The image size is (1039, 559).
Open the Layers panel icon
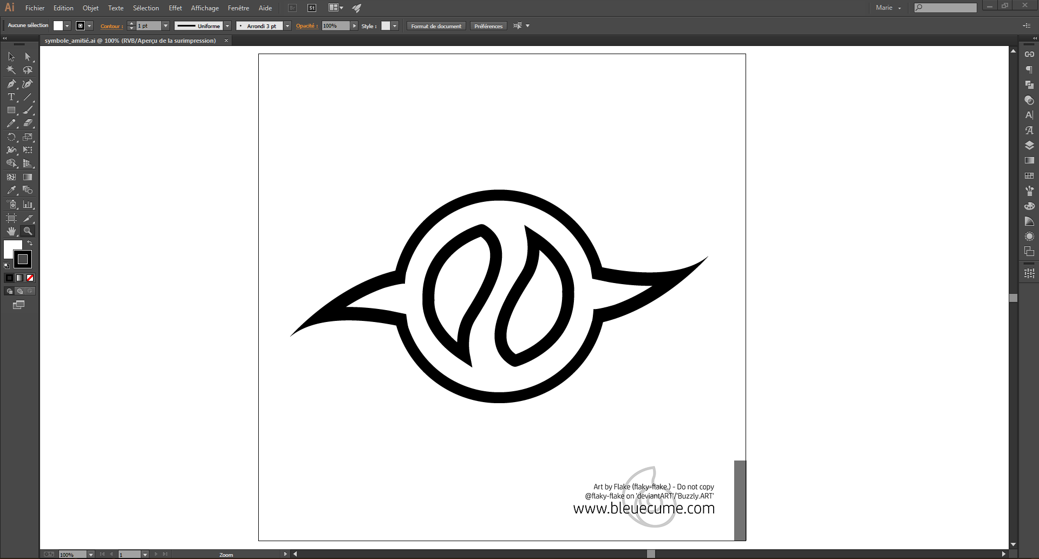(1029, 145)
